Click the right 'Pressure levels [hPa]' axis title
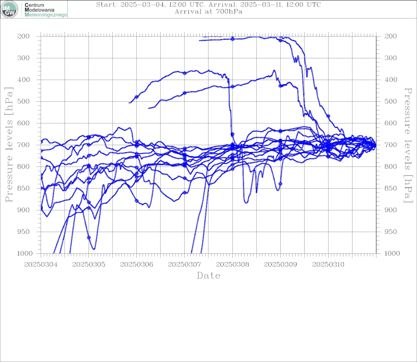The width and height of the screenshot is (417, 362). pyautogui.click(x=408, y=145)
